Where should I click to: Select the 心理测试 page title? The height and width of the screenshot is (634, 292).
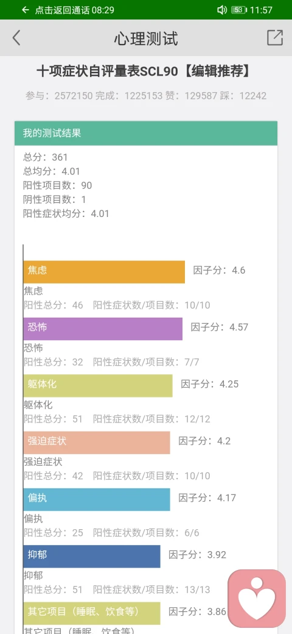(146, 39)
